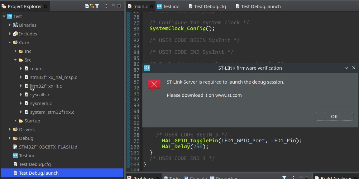
Task: Collapse the Core folder
Action: coord(10,43)
